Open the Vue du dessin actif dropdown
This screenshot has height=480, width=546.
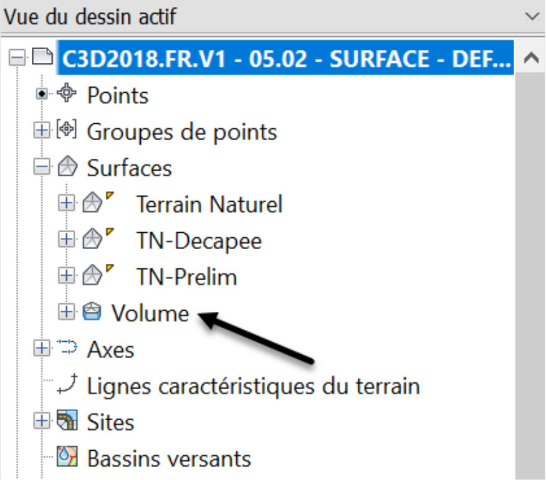tap(532, 16)
